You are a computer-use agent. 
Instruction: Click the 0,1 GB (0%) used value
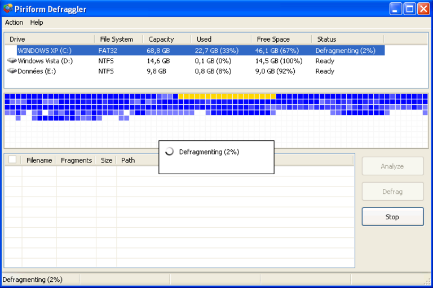tap(213, 61)
